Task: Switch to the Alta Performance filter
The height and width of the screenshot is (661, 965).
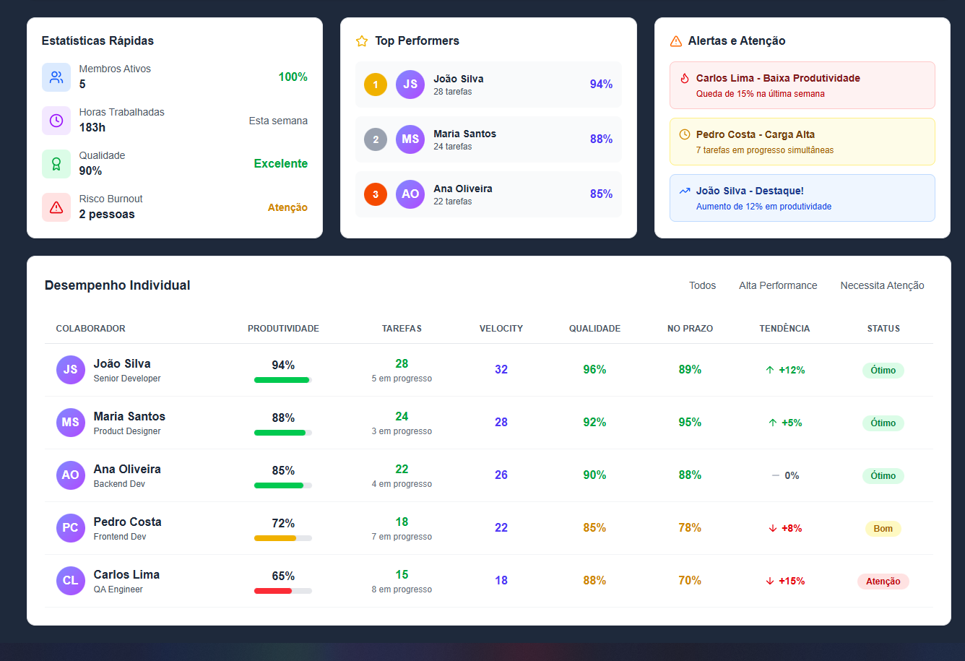Action: pos(778,285)
